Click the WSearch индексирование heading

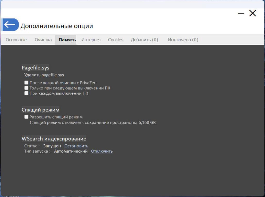tap(54, 139)
